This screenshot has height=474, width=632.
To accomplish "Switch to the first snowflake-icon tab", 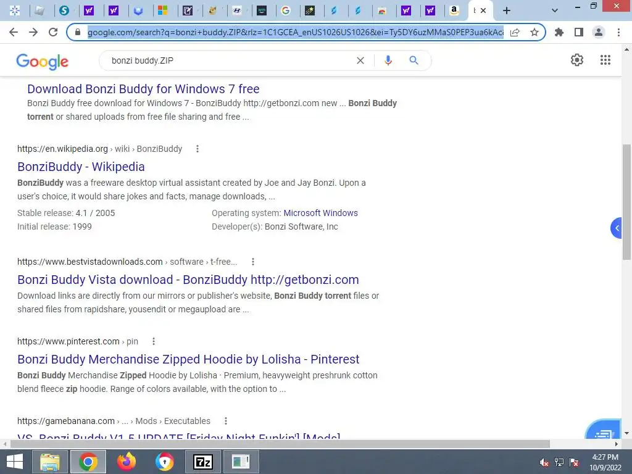I will pos(15,10).
